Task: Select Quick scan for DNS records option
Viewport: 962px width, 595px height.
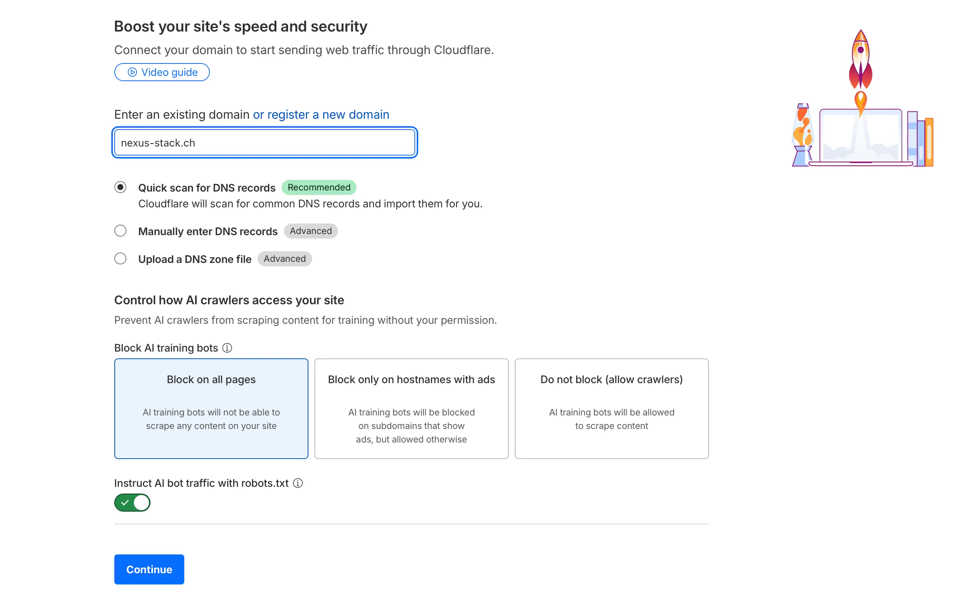Action: coord(121,187)
